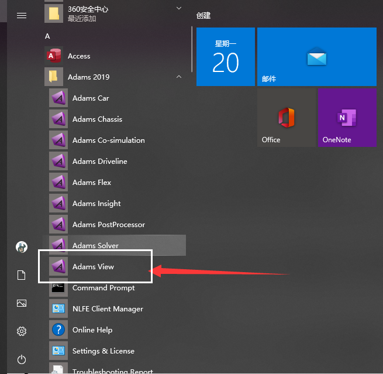Image resolution: width=383 pixels, height=374 pixels.
Task: Open the Office tile
Action: pos(286,118)
